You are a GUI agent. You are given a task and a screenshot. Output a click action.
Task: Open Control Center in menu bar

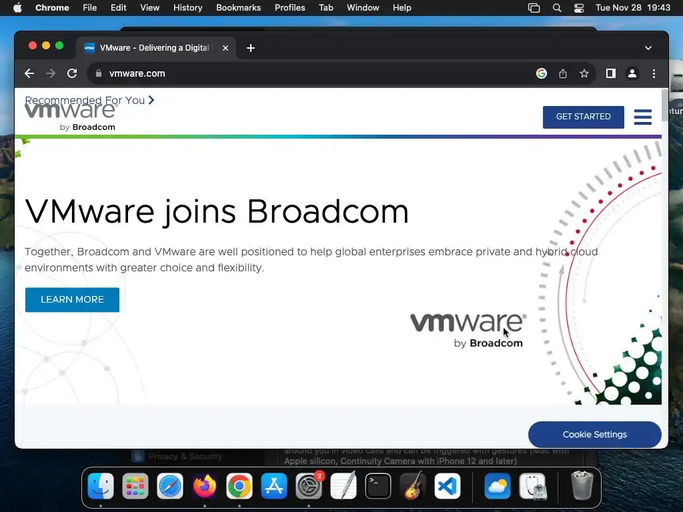(578, 8)
